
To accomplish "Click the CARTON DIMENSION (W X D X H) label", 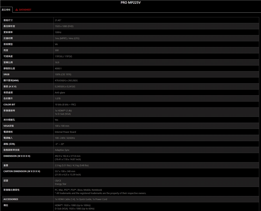I will 22,171.
